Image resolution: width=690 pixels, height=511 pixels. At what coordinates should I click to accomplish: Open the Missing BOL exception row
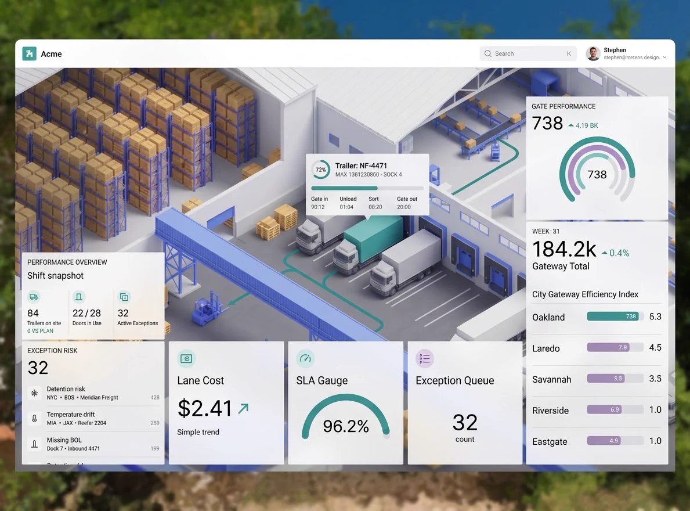(94, 444)
